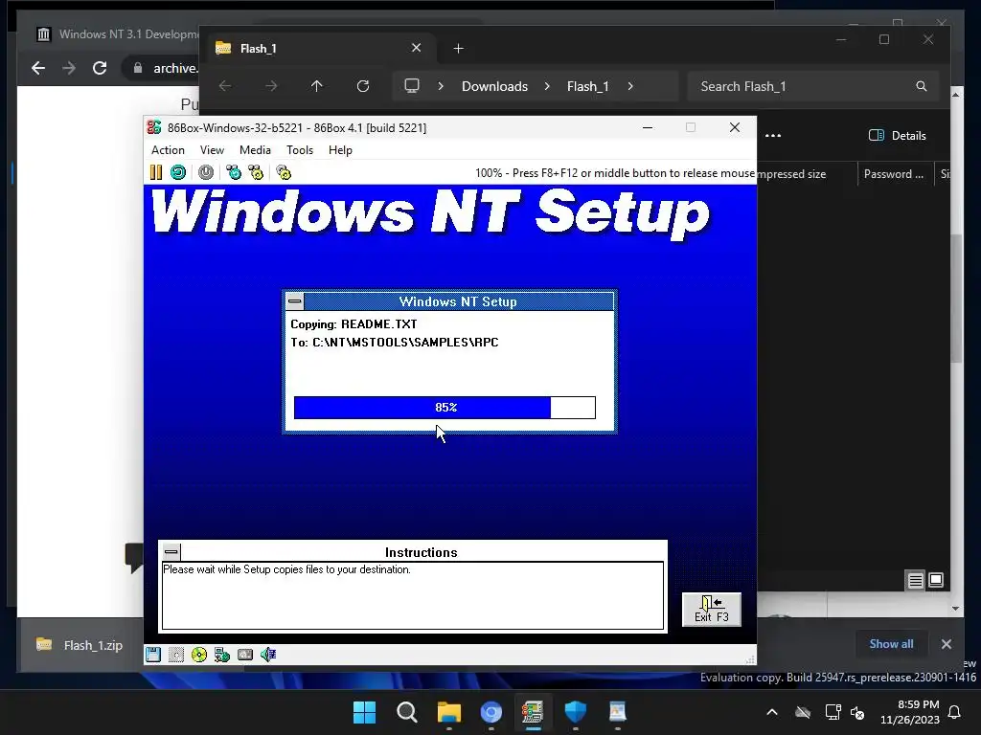
Task: Click the compressed size column header
Action: coord(792,174)
